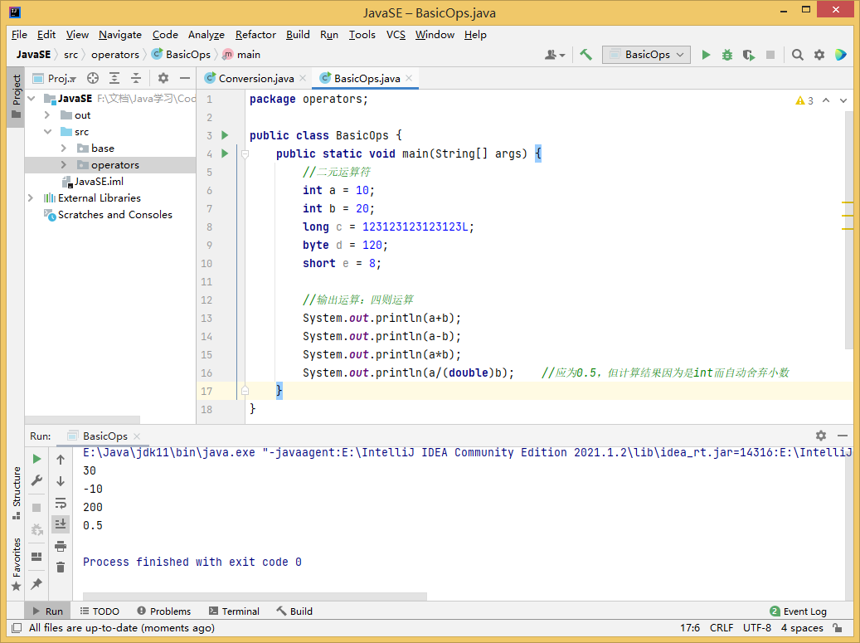
Task: Open the Event Log panel
Action: click(798, 611)
